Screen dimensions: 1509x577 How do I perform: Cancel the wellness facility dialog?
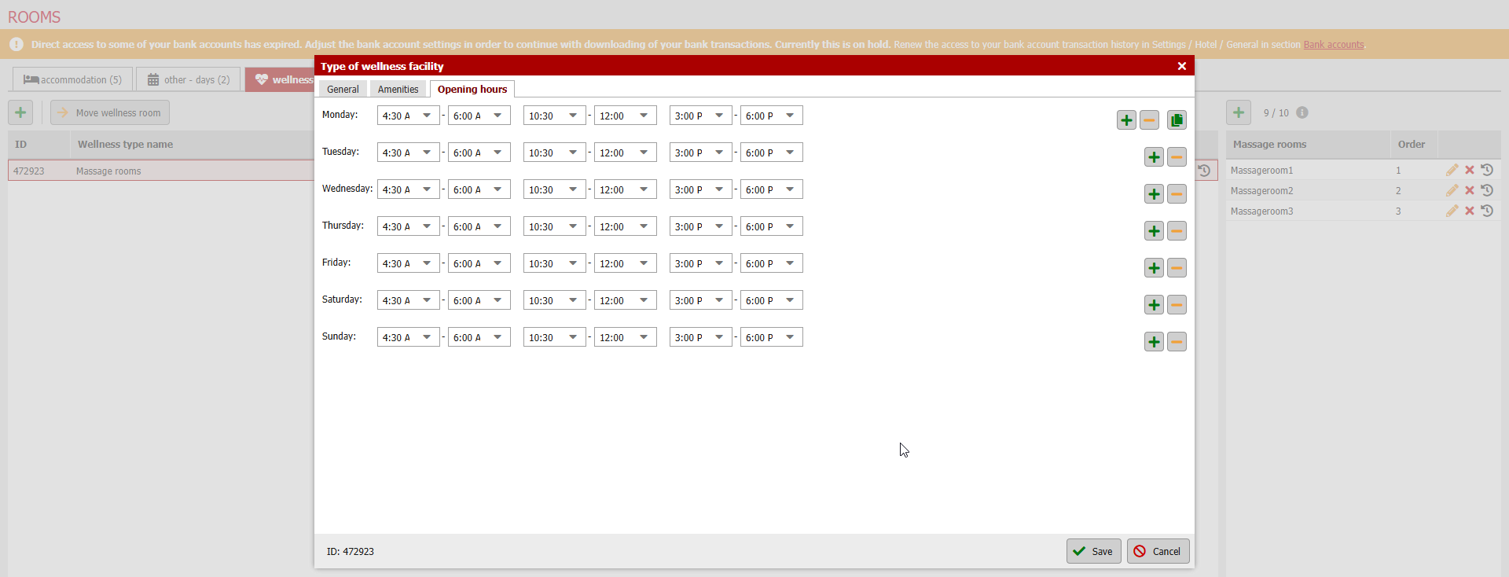pos(1158,551)
